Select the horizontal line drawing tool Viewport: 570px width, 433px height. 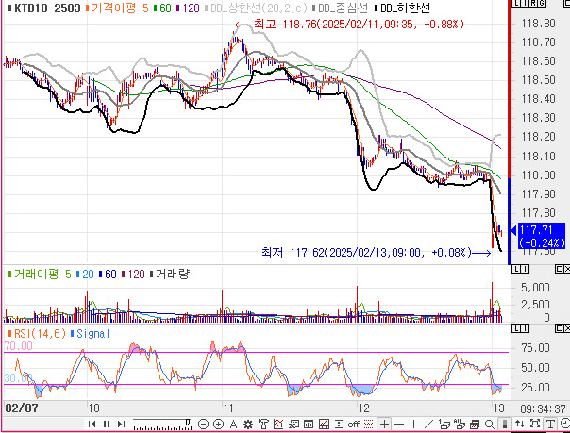pyautogui.click(x=399, y=424)
